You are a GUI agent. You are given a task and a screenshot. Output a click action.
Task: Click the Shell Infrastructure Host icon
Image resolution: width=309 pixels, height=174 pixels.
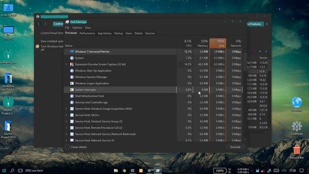(72, 96)
